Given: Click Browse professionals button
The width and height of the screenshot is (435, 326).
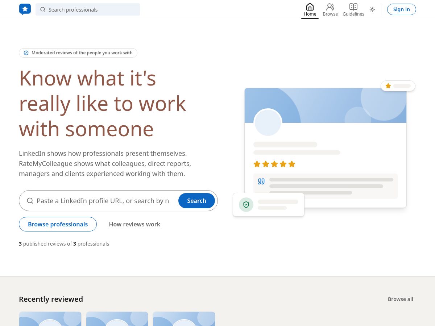Looking at the screenshot, I should 58,224.
